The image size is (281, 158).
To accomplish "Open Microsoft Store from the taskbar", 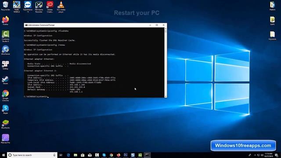I will click(83, 155).
